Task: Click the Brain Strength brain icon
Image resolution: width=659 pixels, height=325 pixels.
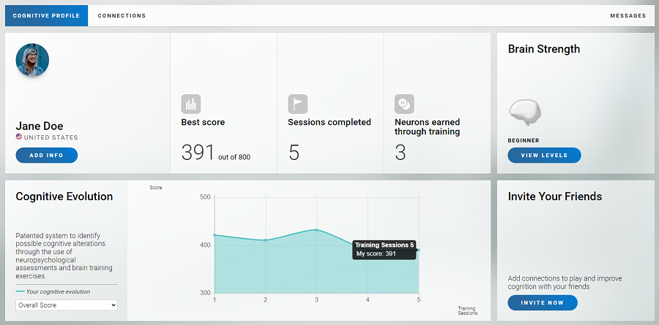Action: pos(525,113)
